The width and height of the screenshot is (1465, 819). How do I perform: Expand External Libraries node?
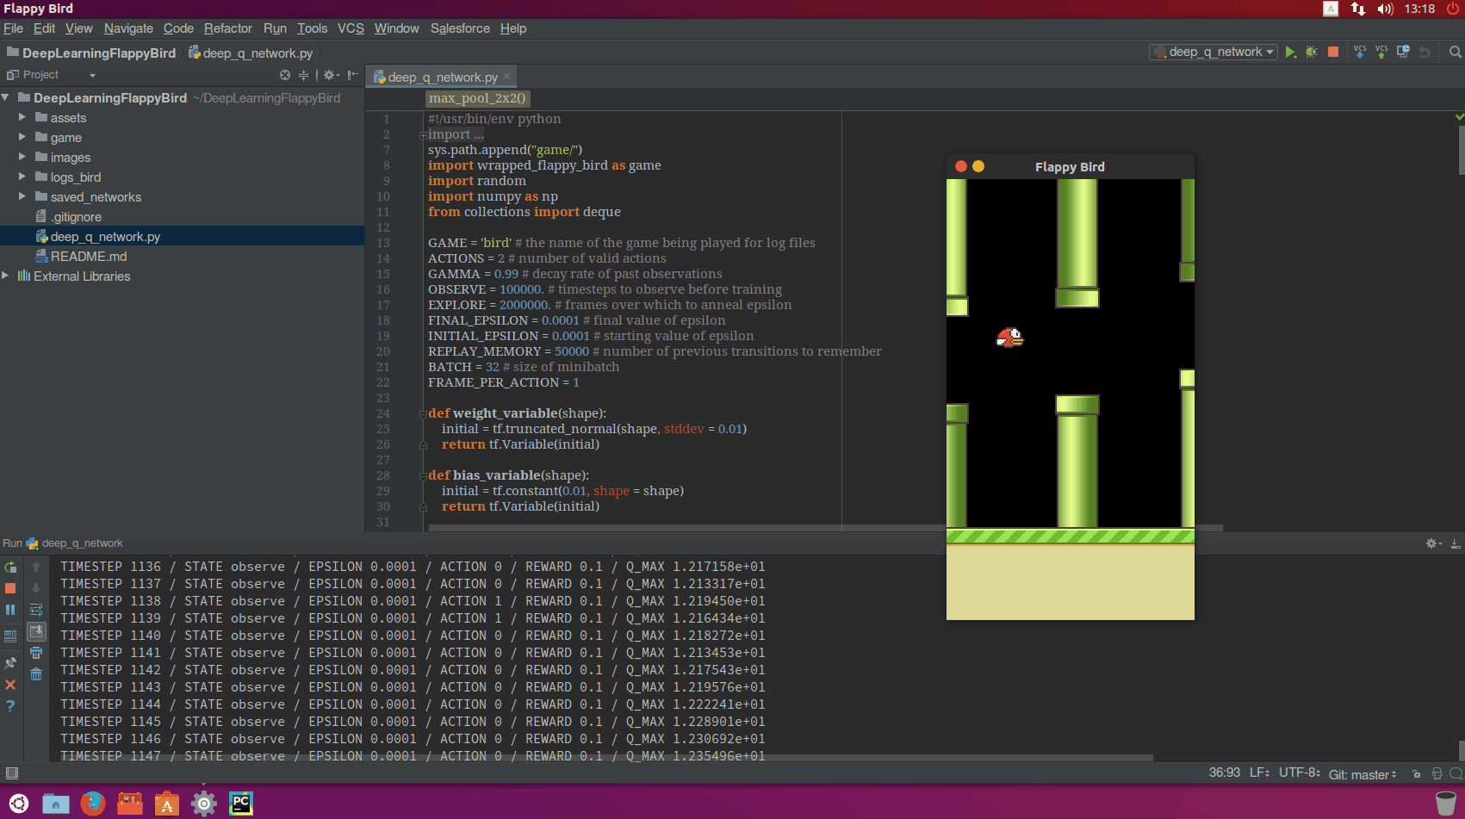[x=6, y=276]
